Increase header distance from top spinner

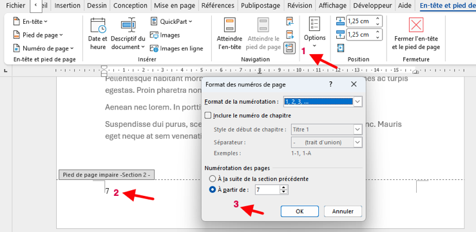point(377,19)
